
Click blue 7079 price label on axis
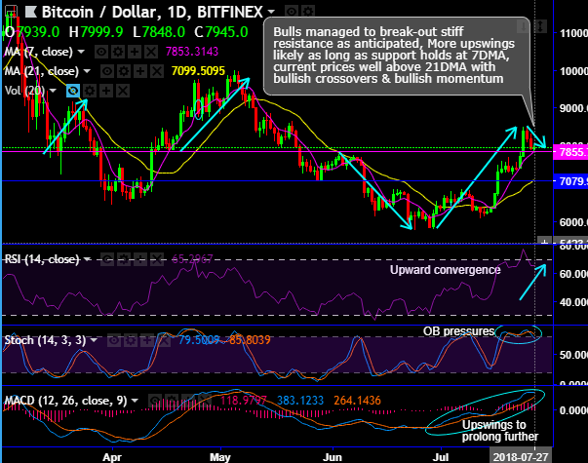[570, 181]
